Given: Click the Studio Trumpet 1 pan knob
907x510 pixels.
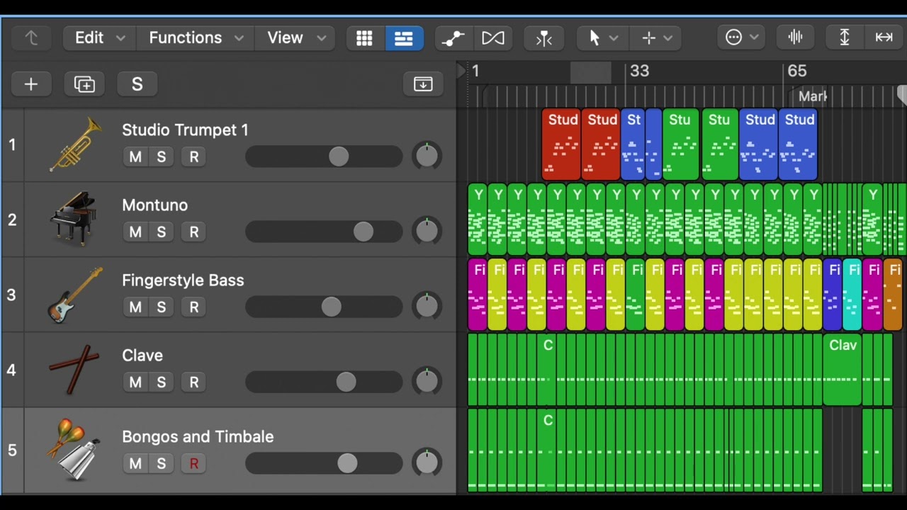Looking at the screenshot, I should [427, 156].
